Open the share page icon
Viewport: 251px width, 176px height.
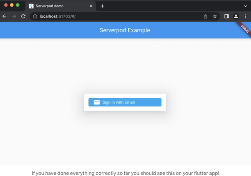click(x=205, y=16)
